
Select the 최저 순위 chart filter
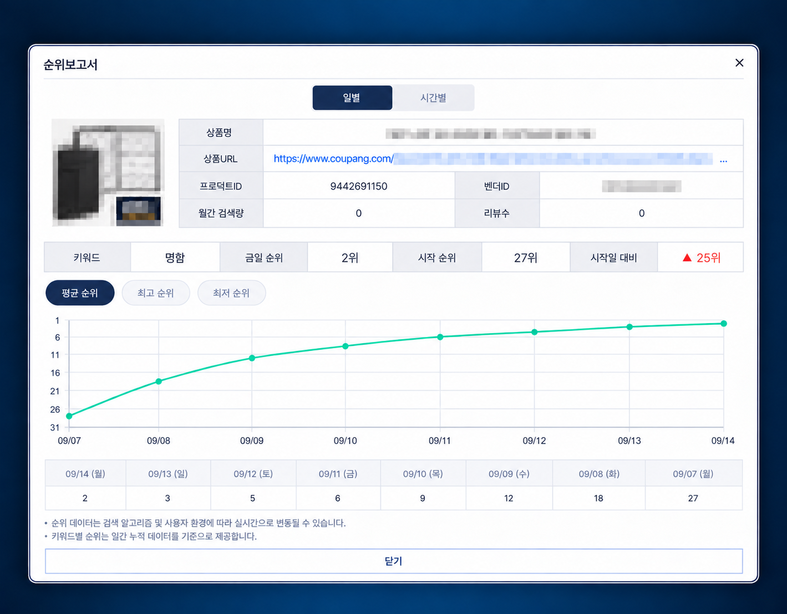click(x=231, y=293)
